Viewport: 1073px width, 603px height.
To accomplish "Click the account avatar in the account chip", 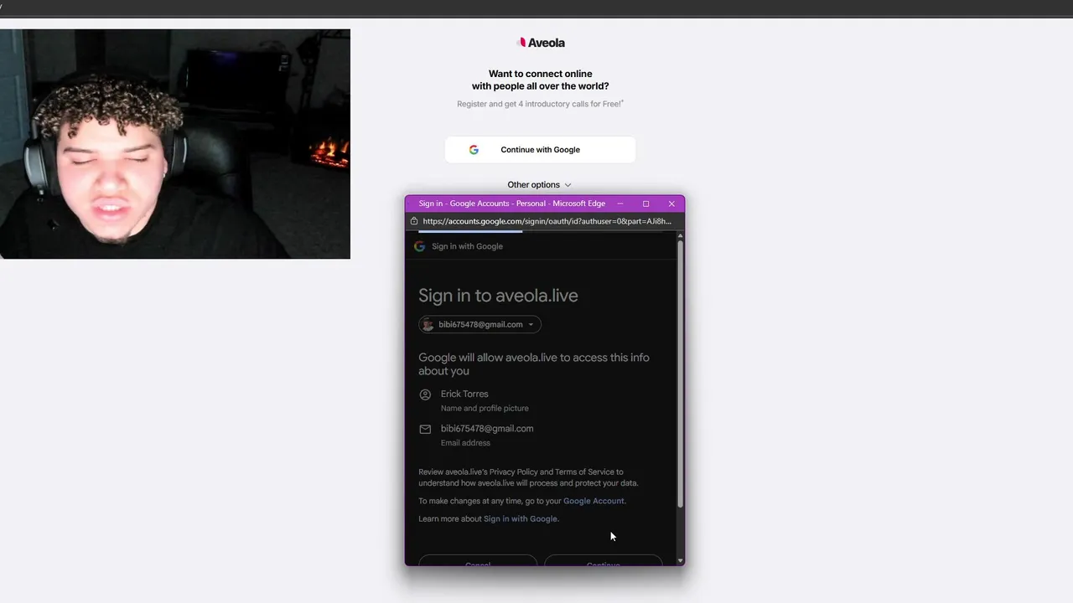I will (x=428, y=324).
